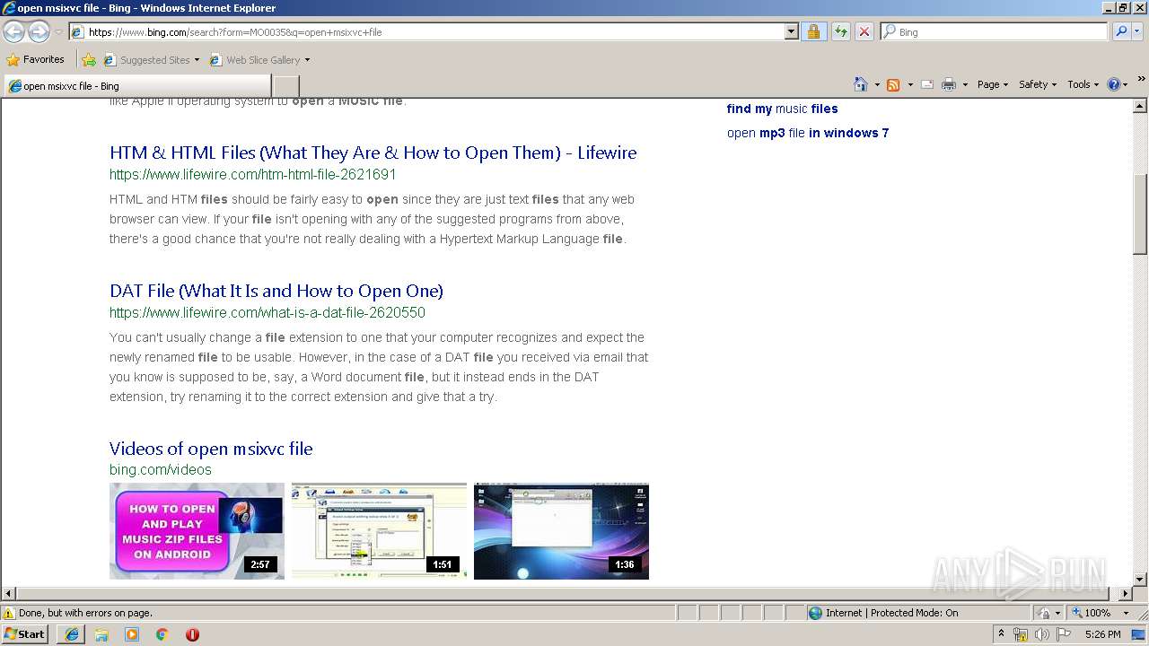
Task: Open the Tools menu
Action: (x=1083, y=84)
